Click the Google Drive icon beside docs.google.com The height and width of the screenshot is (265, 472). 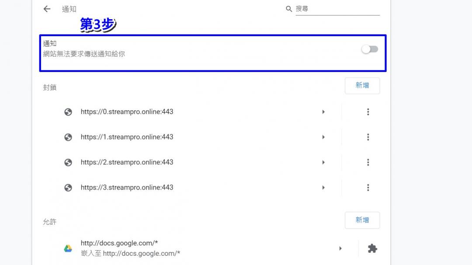[68, 248]
